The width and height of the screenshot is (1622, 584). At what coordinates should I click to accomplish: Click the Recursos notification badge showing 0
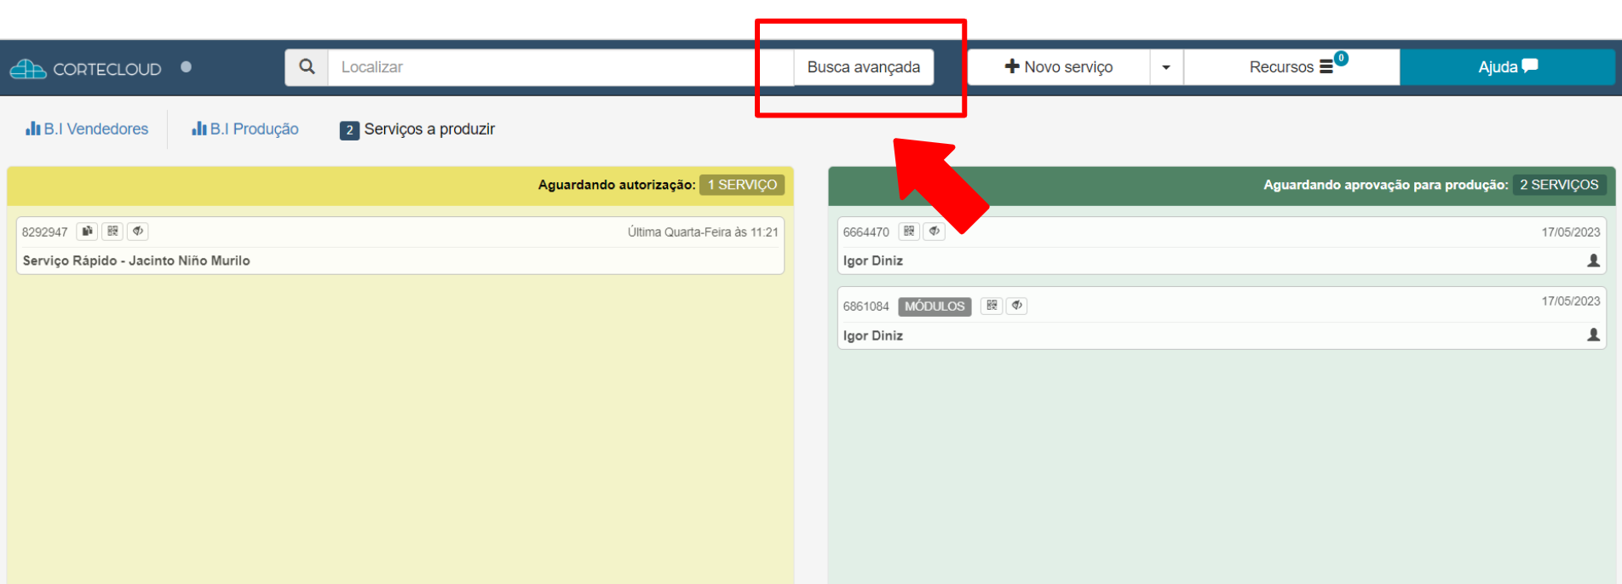[x=1341, y=58]
